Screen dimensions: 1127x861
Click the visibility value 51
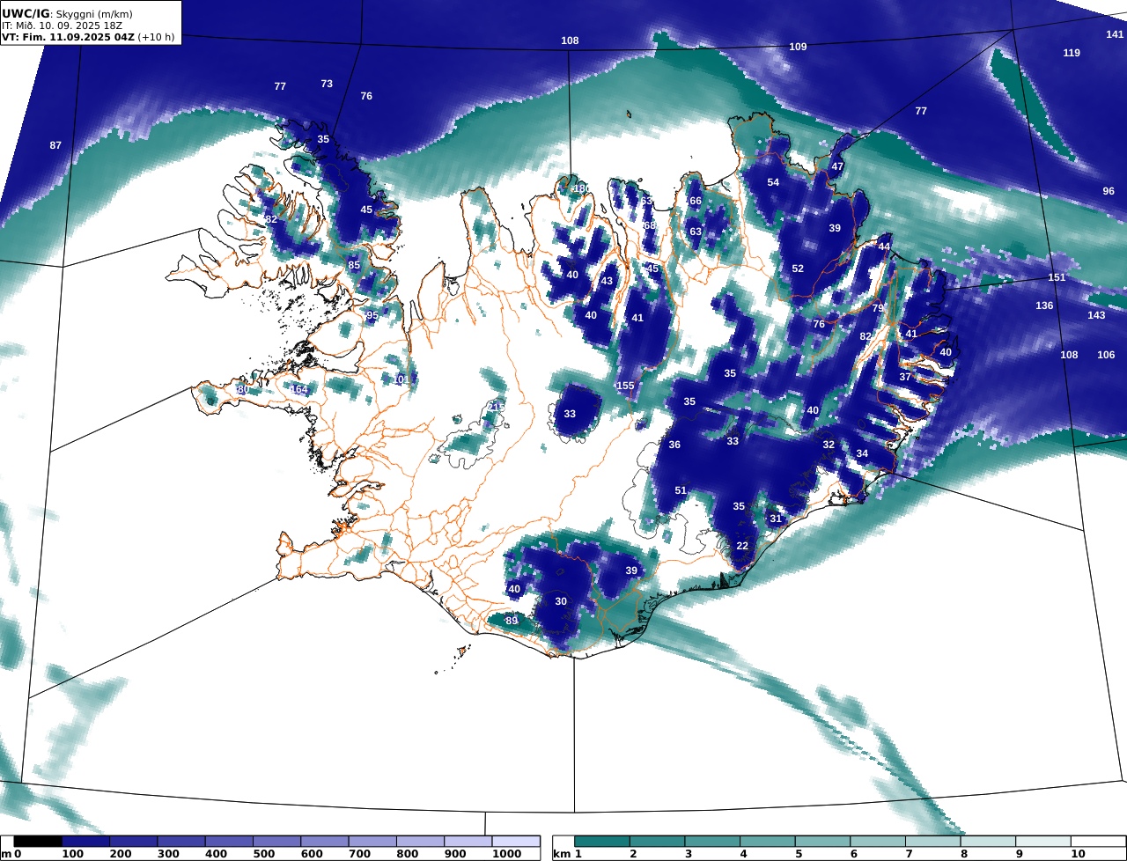[681, 490]
